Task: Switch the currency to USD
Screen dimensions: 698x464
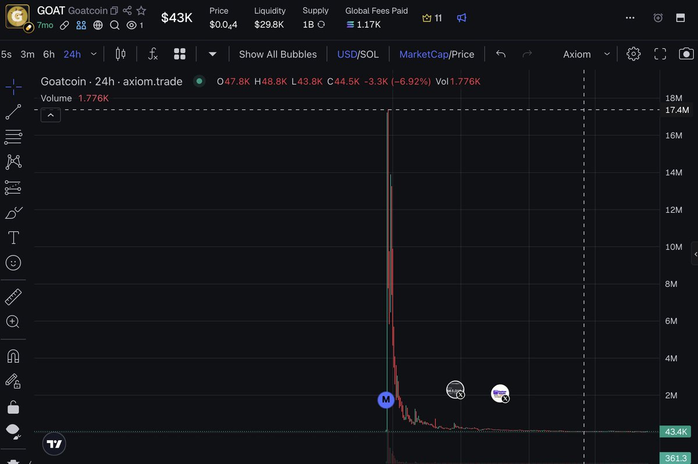Action: pos(347,54)
